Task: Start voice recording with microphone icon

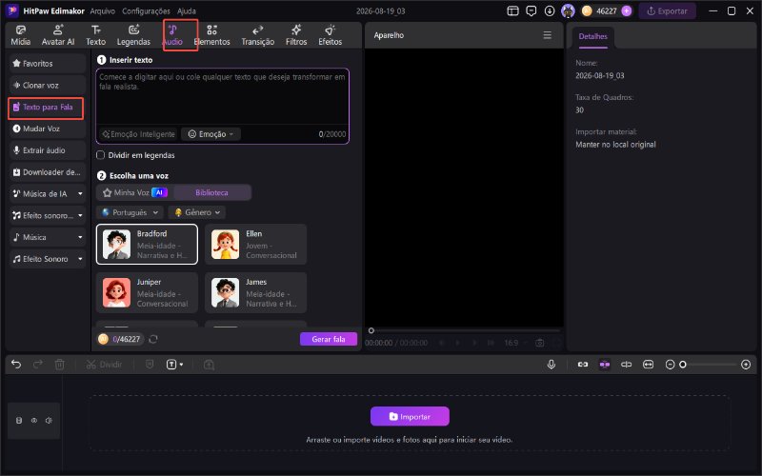Action: [551, 365]
